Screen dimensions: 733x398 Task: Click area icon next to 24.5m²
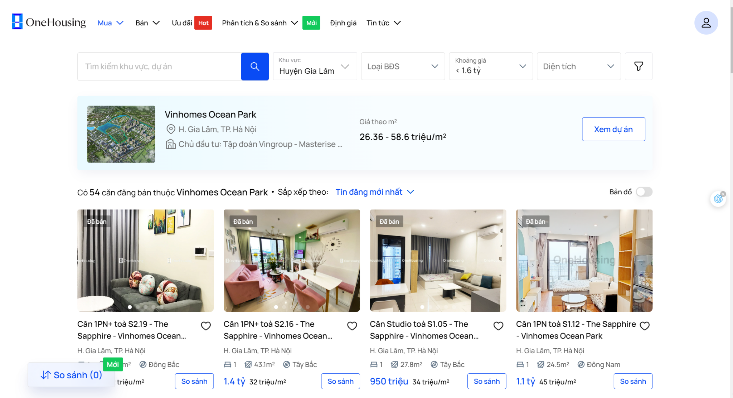541,365
